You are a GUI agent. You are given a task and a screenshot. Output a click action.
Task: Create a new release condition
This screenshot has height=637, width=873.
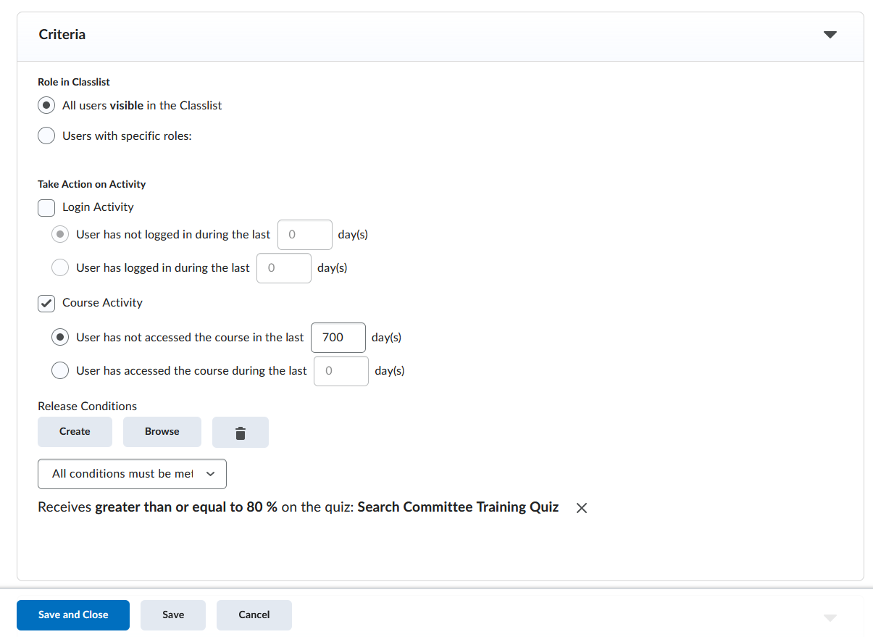coord(75,432)
